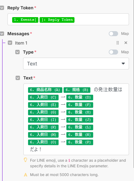
Task: Toggle the Map switch for Type
Action: tap(113, 52)
